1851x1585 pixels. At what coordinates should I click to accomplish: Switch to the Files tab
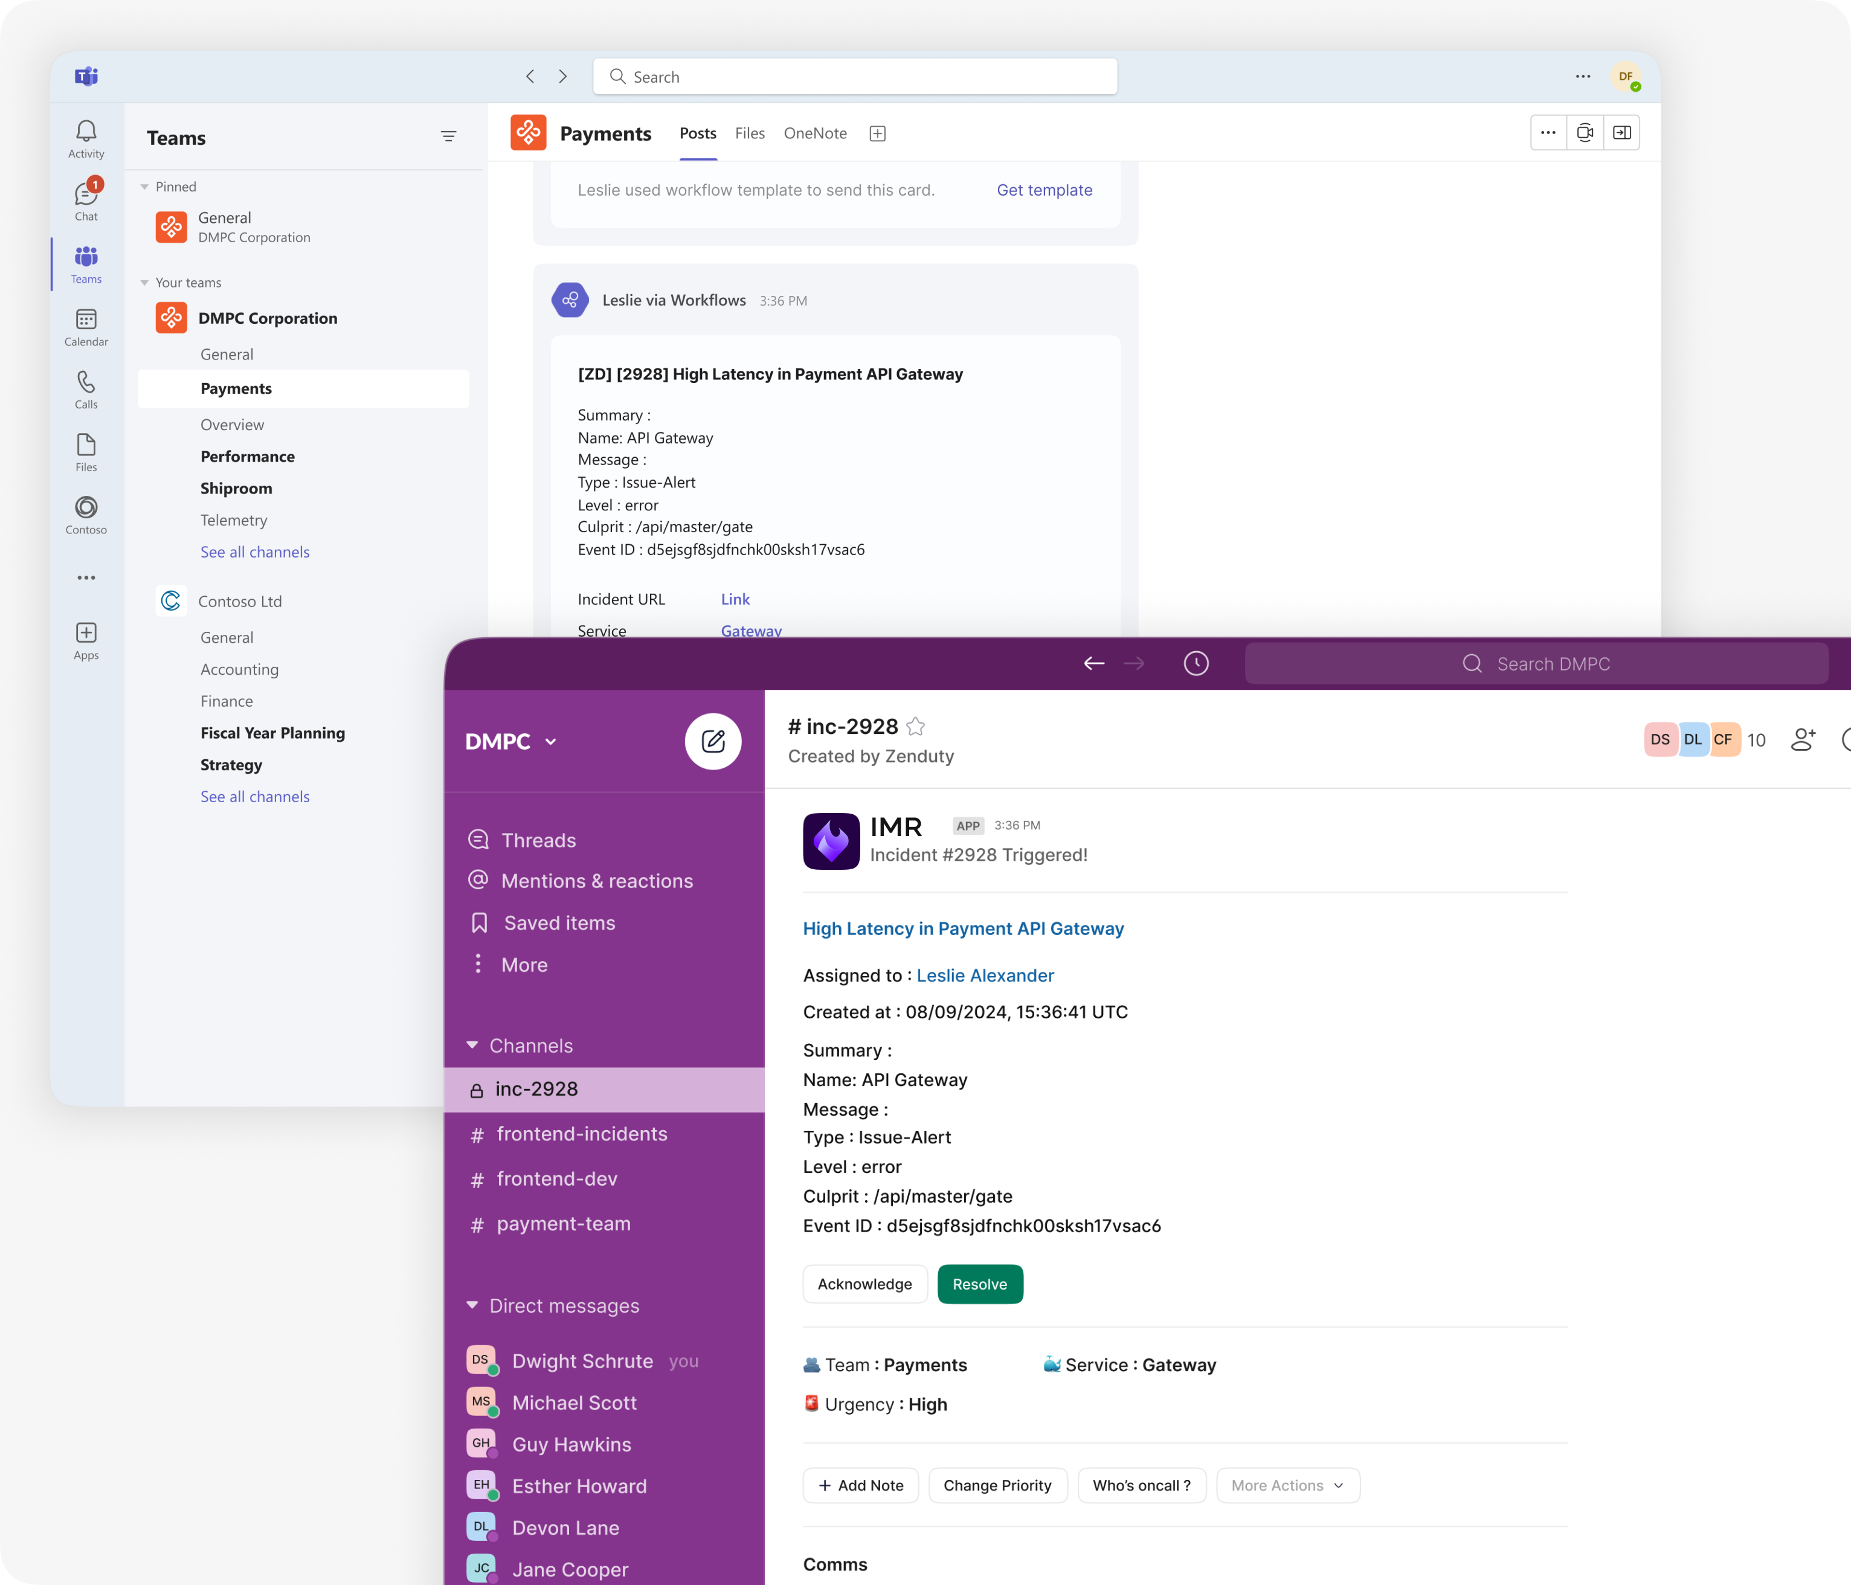[x=750, y=133]
